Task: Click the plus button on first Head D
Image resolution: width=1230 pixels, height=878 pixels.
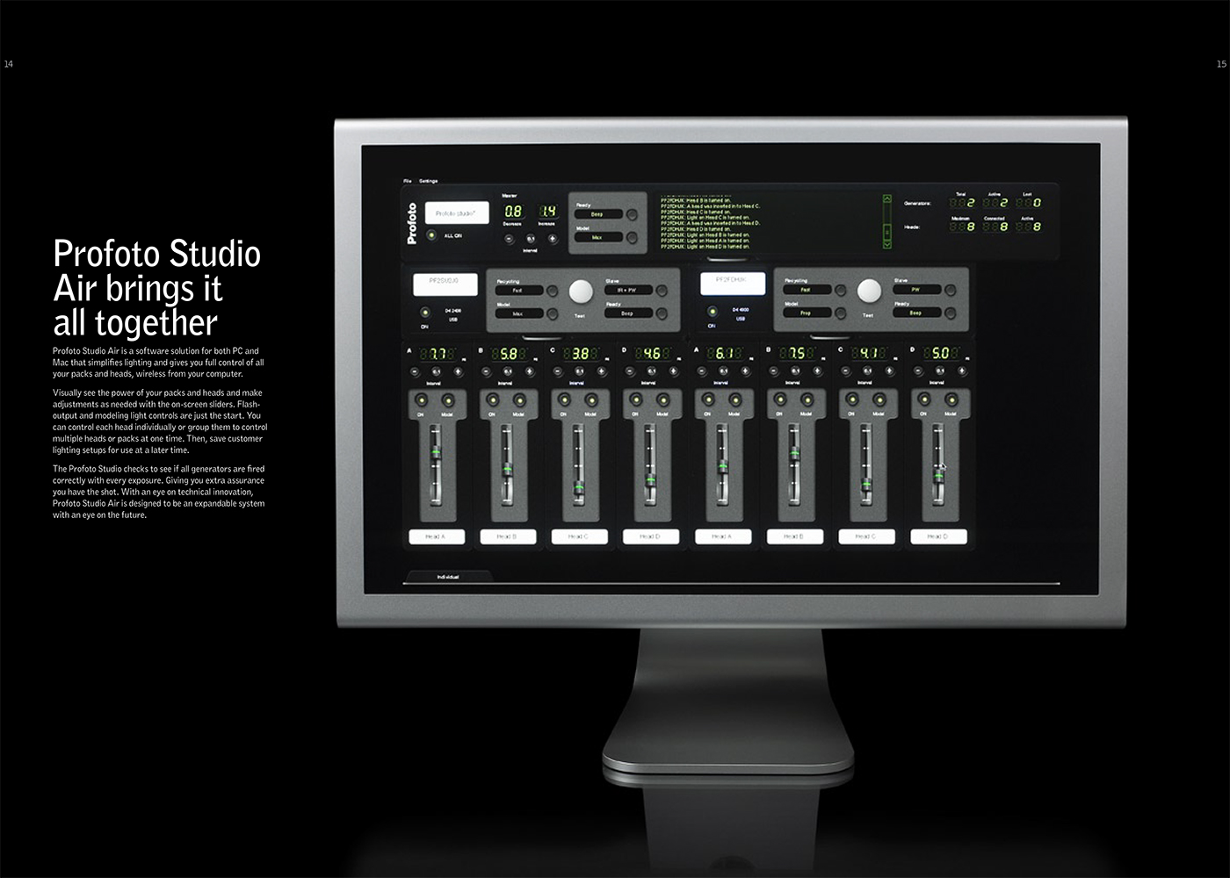Action: [x=674, y=371]
